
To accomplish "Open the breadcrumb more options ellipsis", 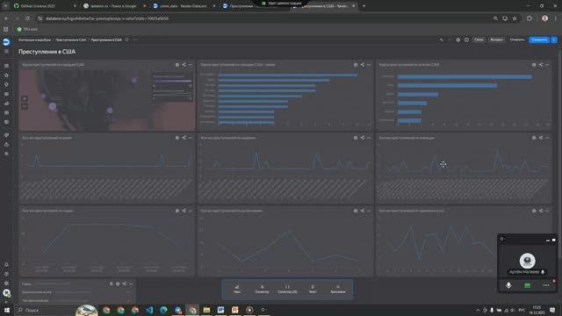I will pyautogui.click(x=134, y=39).
